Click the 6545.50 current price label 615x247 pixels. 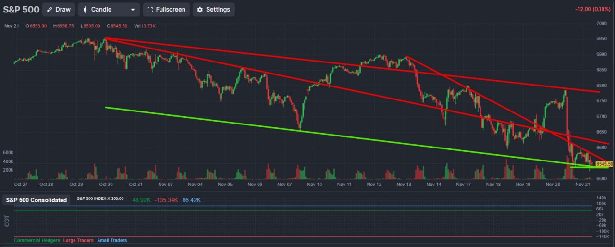[x=604, y=164]
